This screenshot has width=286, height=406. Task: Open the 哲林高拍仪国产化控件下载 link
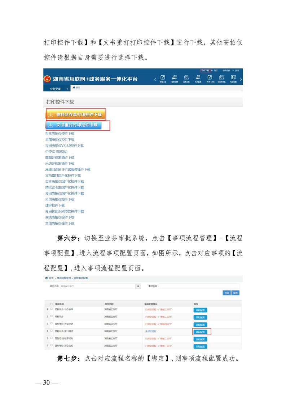pyautogui.click(x=65, y=181)
